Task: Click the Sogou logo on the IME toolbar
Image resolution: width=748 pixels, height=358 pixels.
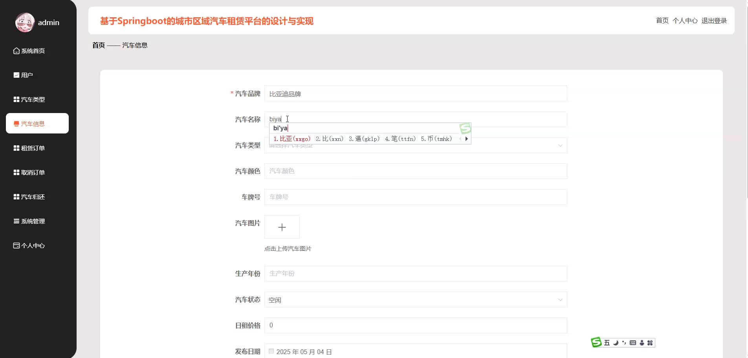Action: (x=596, y=342)
